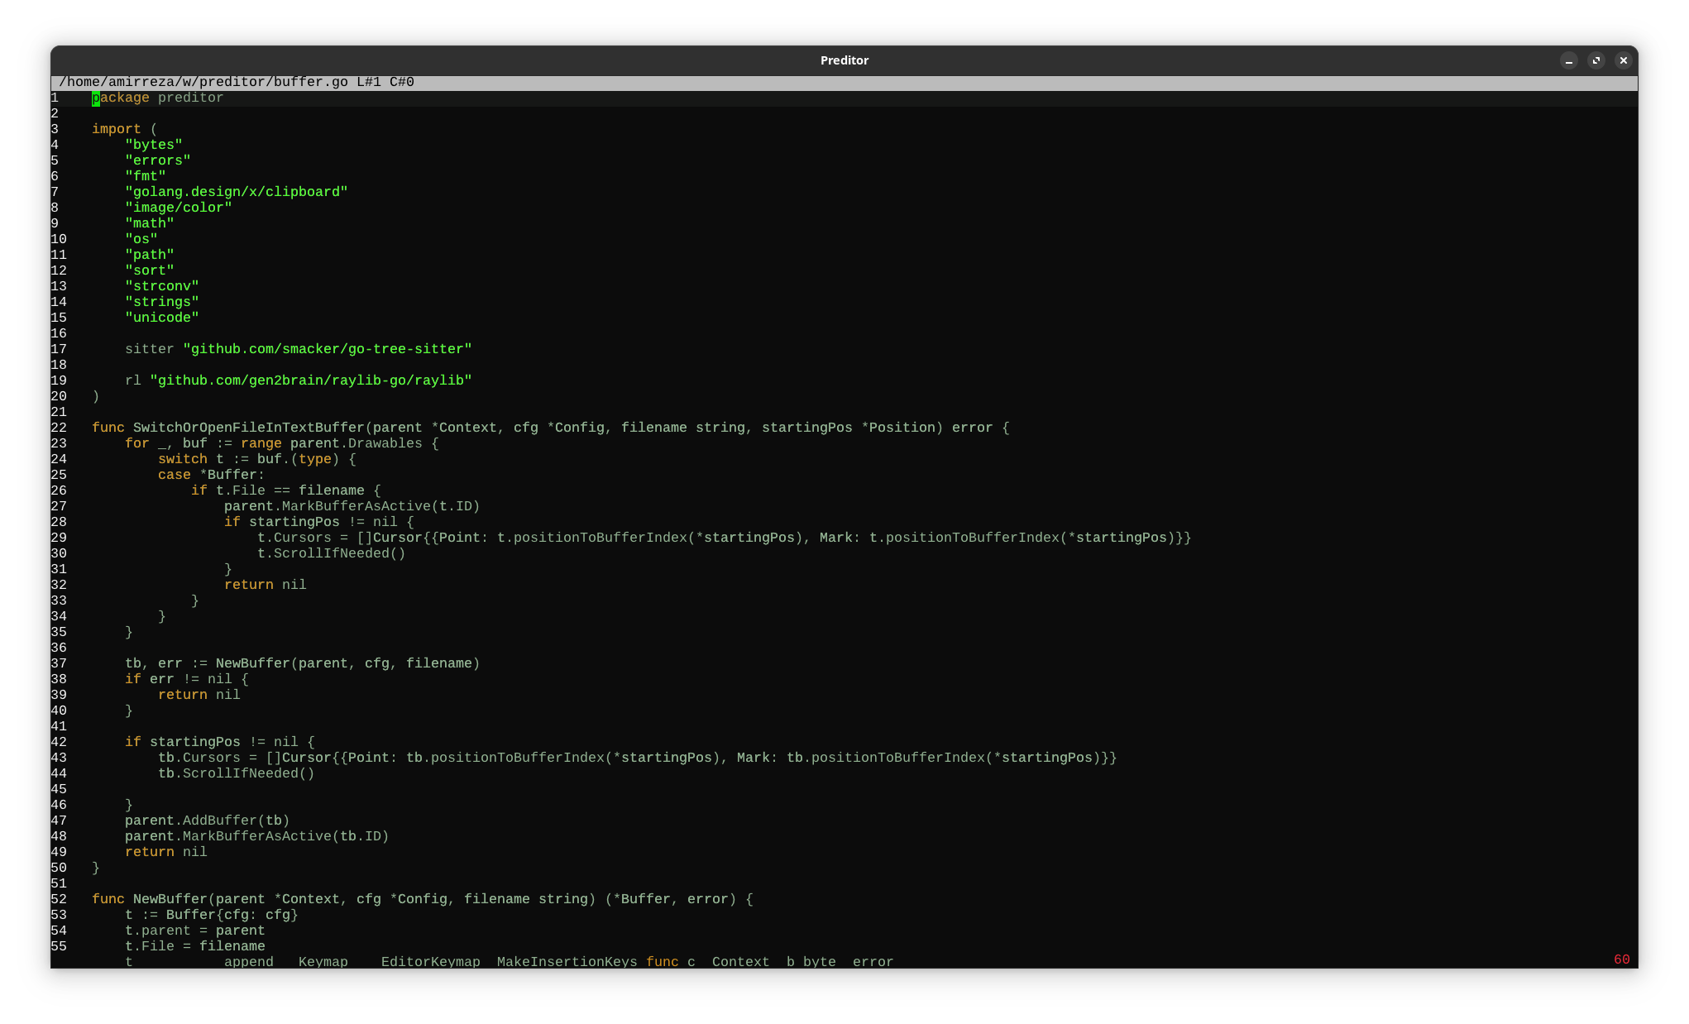The height and width of the screenshot is (1024, 1689).
Task: Click the SwitchOrOpenFileInTextBuffer function name
Action: tap(248, 428)
